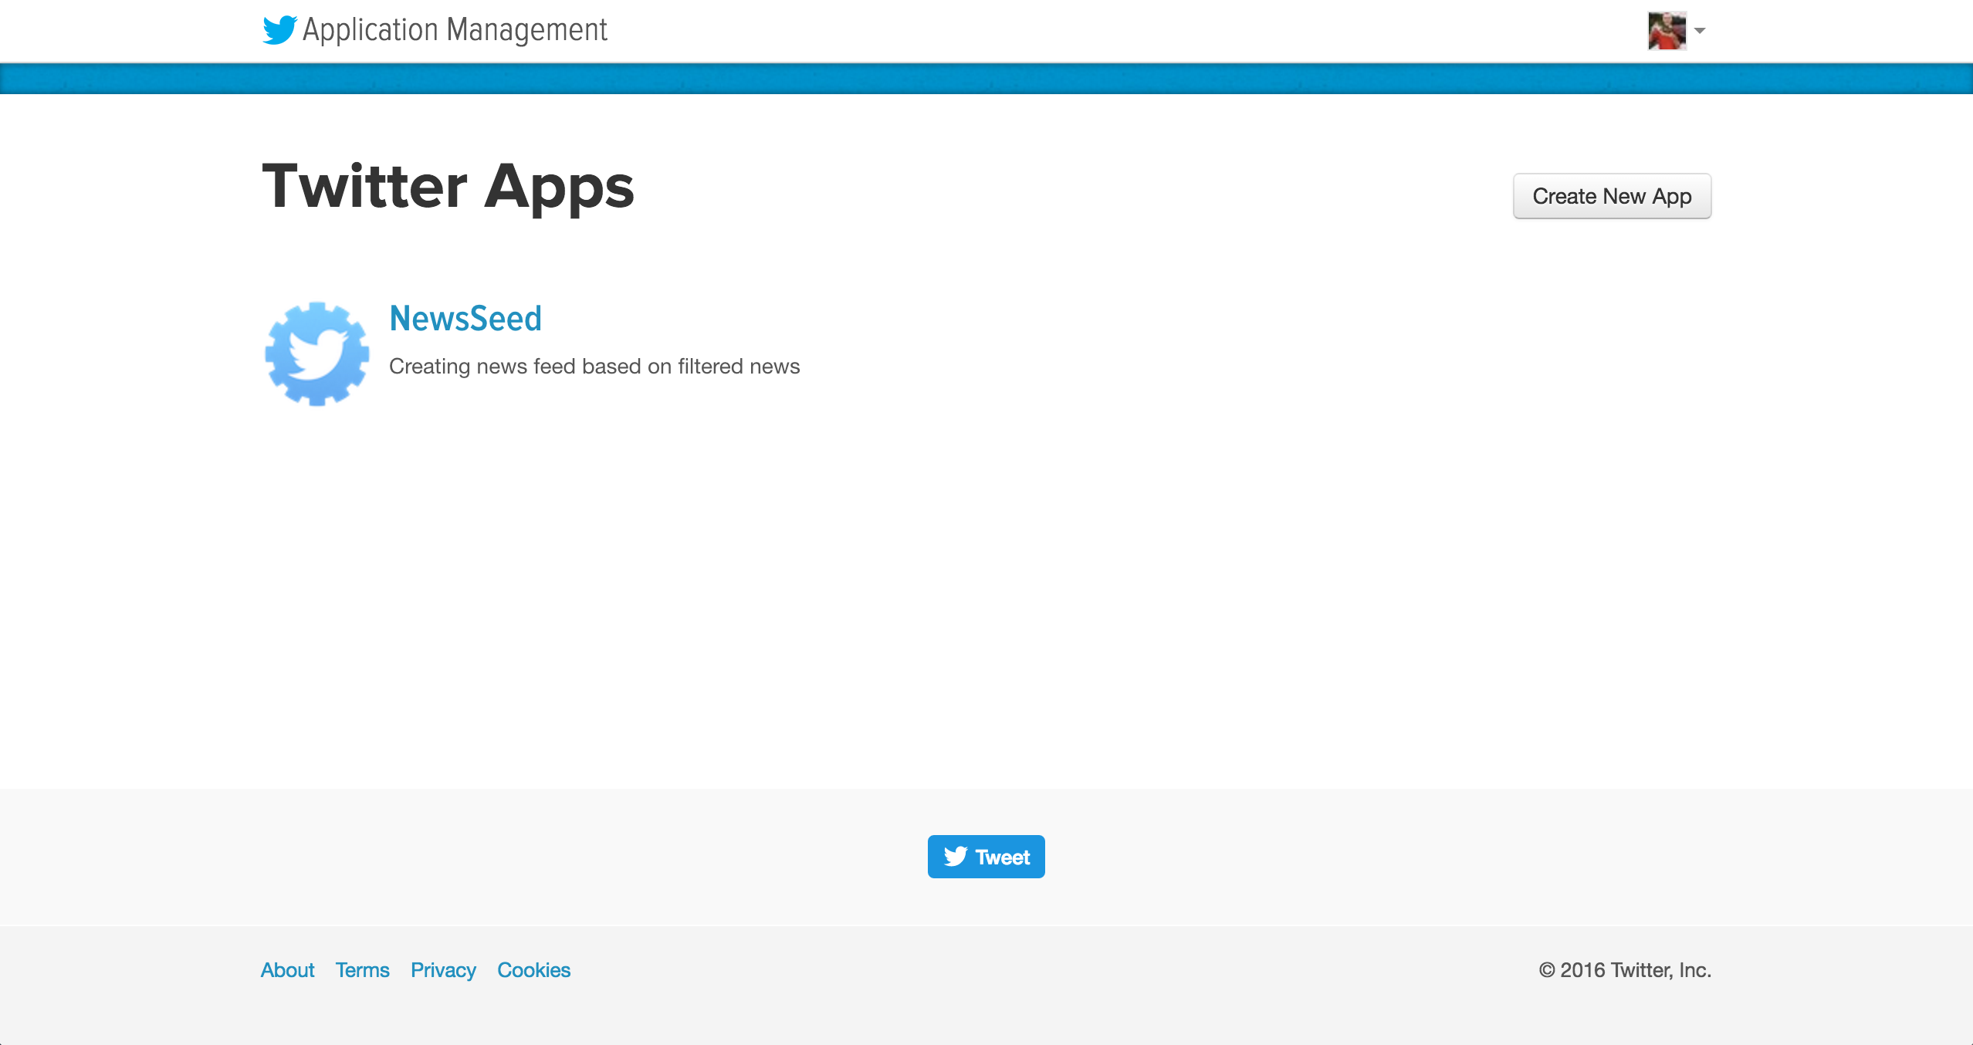
Task: Click the 'Tweet' label on share button
Action: pos(1002,857)
